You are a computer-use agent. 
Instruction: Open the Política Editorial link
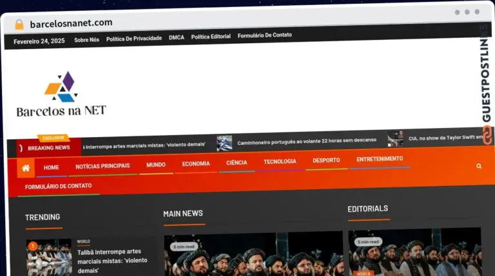[x=211, y=37]
